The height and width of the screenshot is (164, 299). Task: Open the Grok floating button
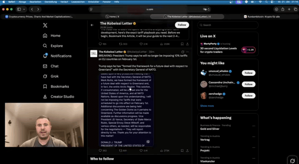click(x=293, y=161)
